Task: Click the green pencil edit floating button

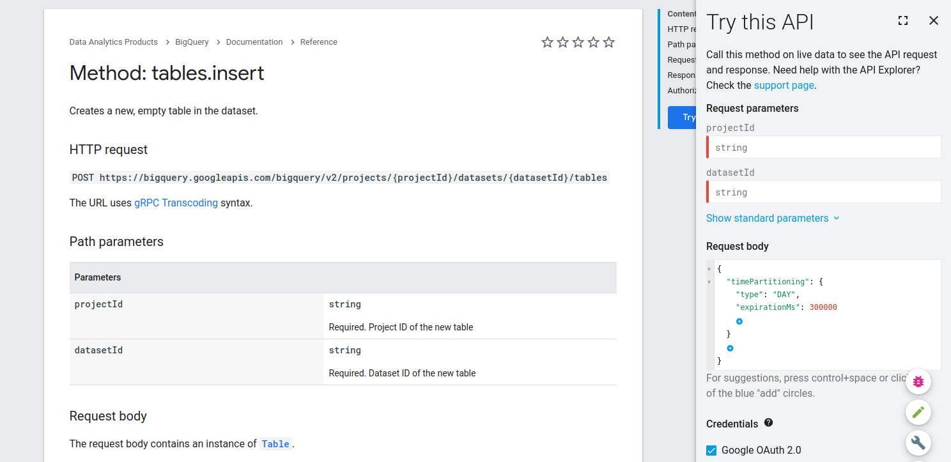Action: [918, 412]
